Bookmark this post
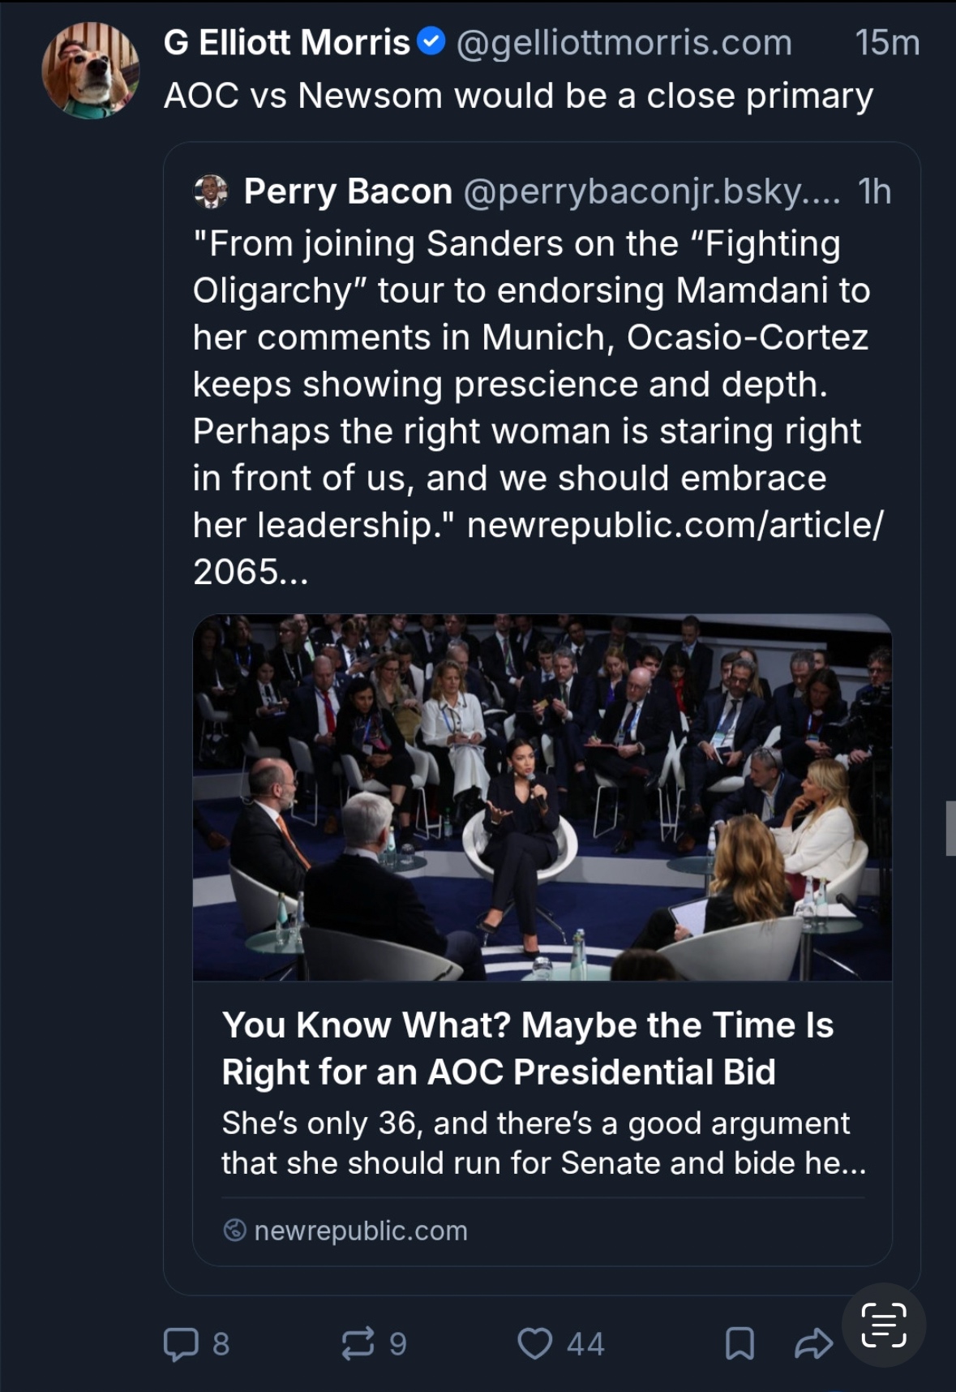The width and height of the screenshot is (956, 1392). 739,1343
